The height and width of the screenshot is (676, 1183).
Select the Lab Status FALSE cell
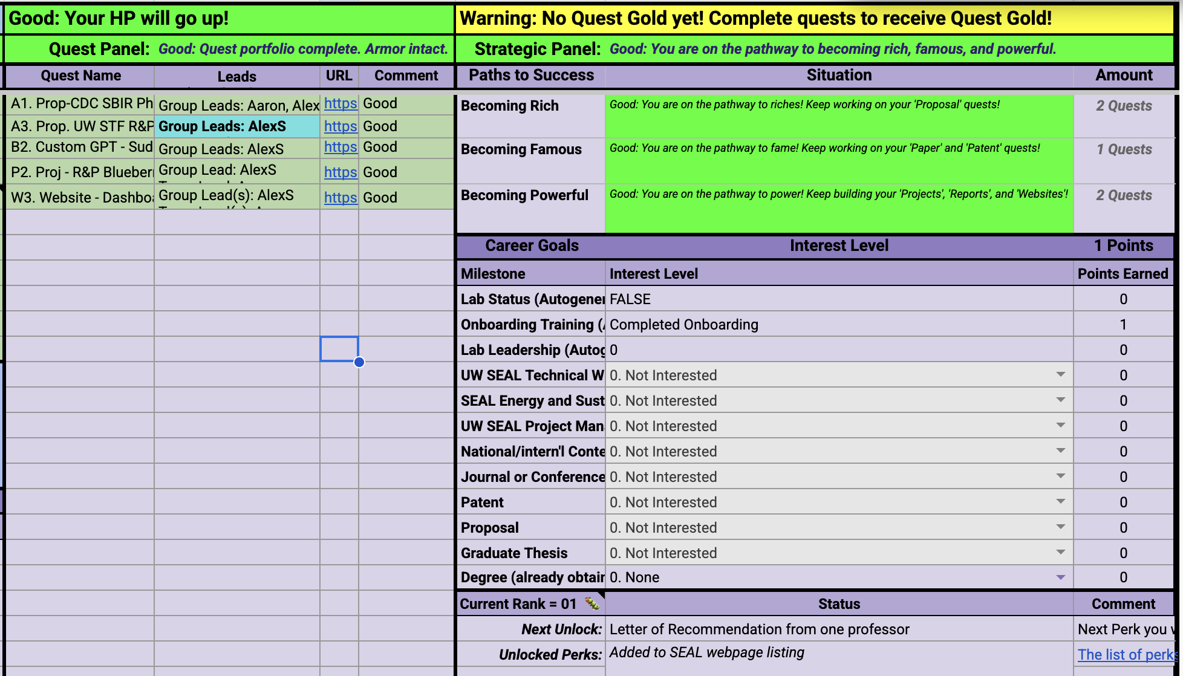point(838,299)
